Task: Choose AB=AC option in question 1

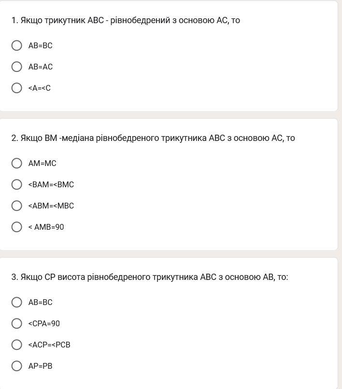Action: pos(17,67)
